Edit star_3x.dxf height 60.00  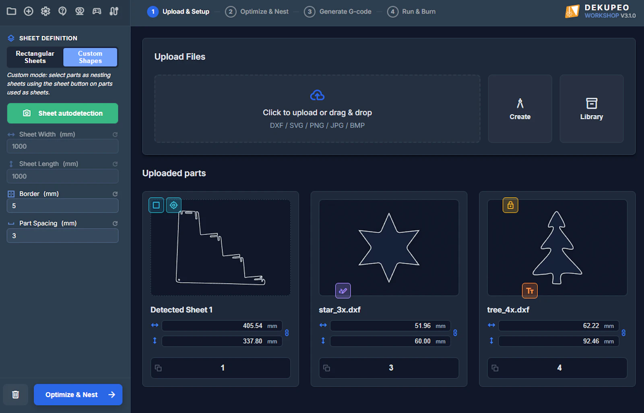[x=390, y=341]
